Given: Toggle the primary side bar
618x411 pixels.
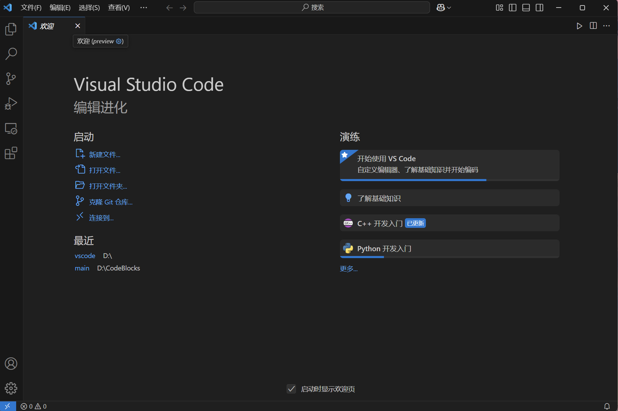Looking at the screenshot, I should (512, 8).
